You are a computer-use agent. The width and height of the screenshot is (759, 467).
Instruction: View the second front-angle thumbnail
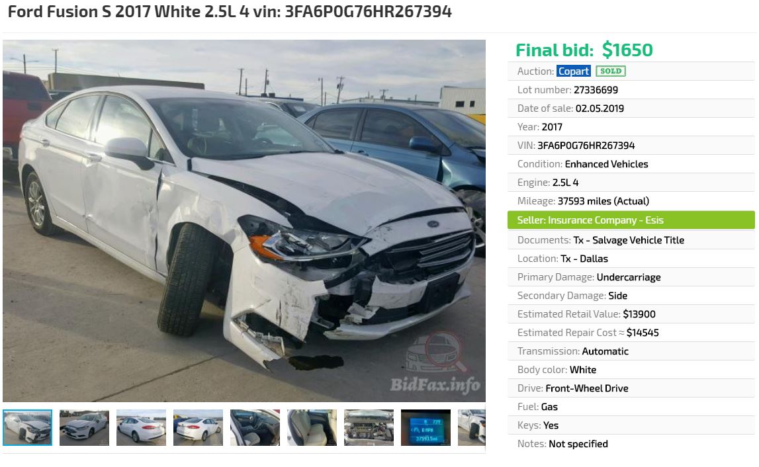coord(84,427)
